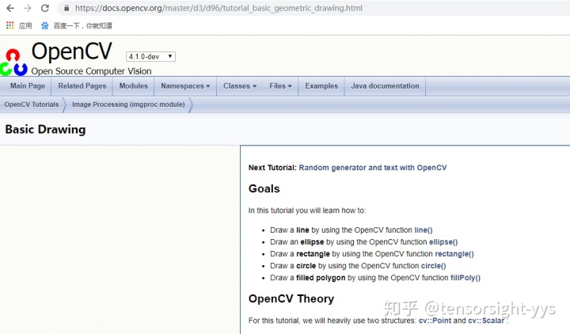Open the apps grid bookmark icon
This screenshot has width=570, height=334.
(x=9, y=25)
